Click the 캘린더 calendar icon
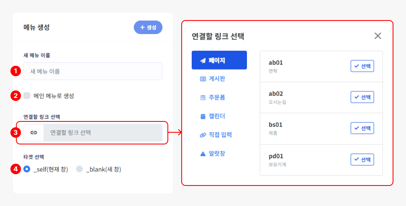 point(203,116)
